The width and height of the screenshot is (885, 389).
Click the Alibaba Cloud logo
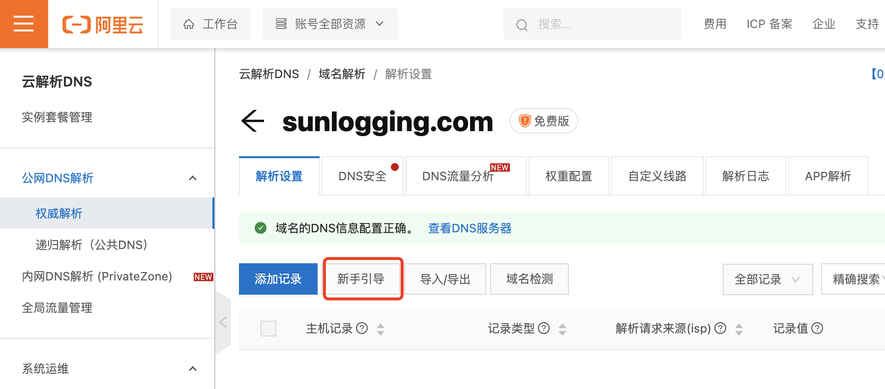pos(103,24)
